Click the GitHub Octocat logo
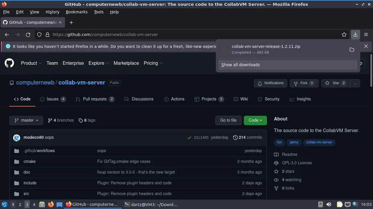Viewport: 373px width, 209px height. pyautogui.click(x=9, y=63)
